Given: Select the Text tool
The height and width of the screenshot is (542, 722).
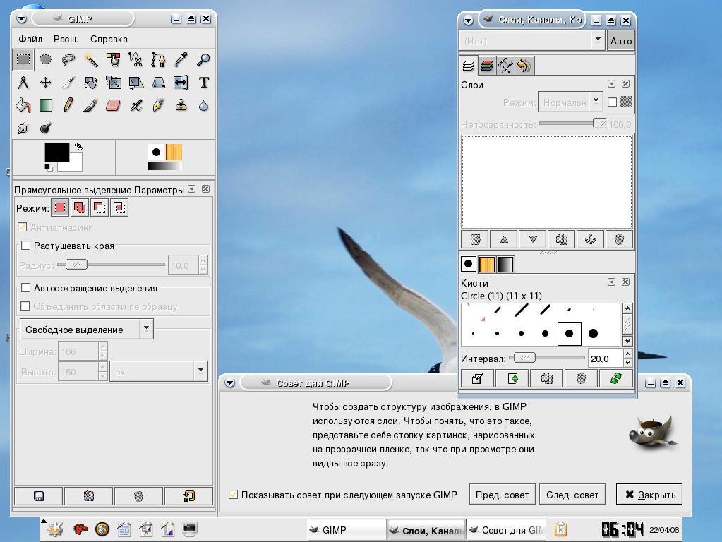Looking at the screenshot, I should [x=203, y=83].
